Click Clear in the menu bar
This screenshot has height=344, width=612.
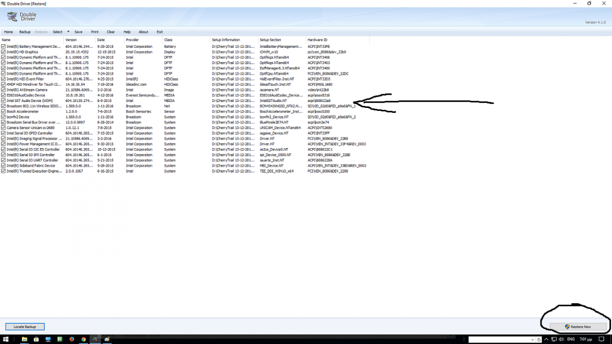tap(111, 32)
